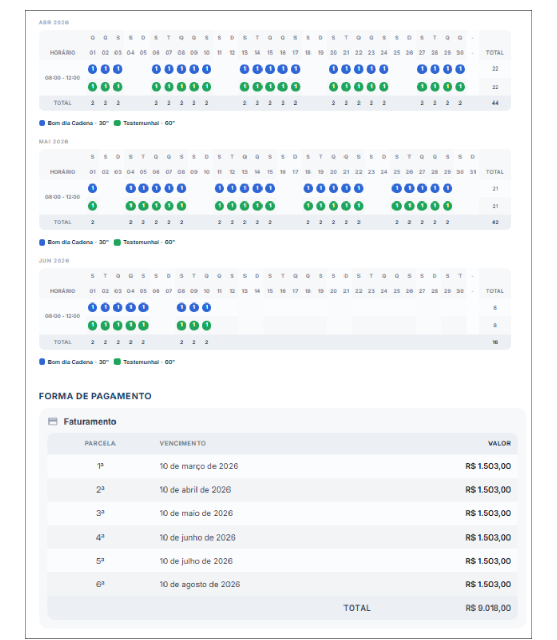Select the blue spot on June 10
557x640 pixels.
point(207,308)
